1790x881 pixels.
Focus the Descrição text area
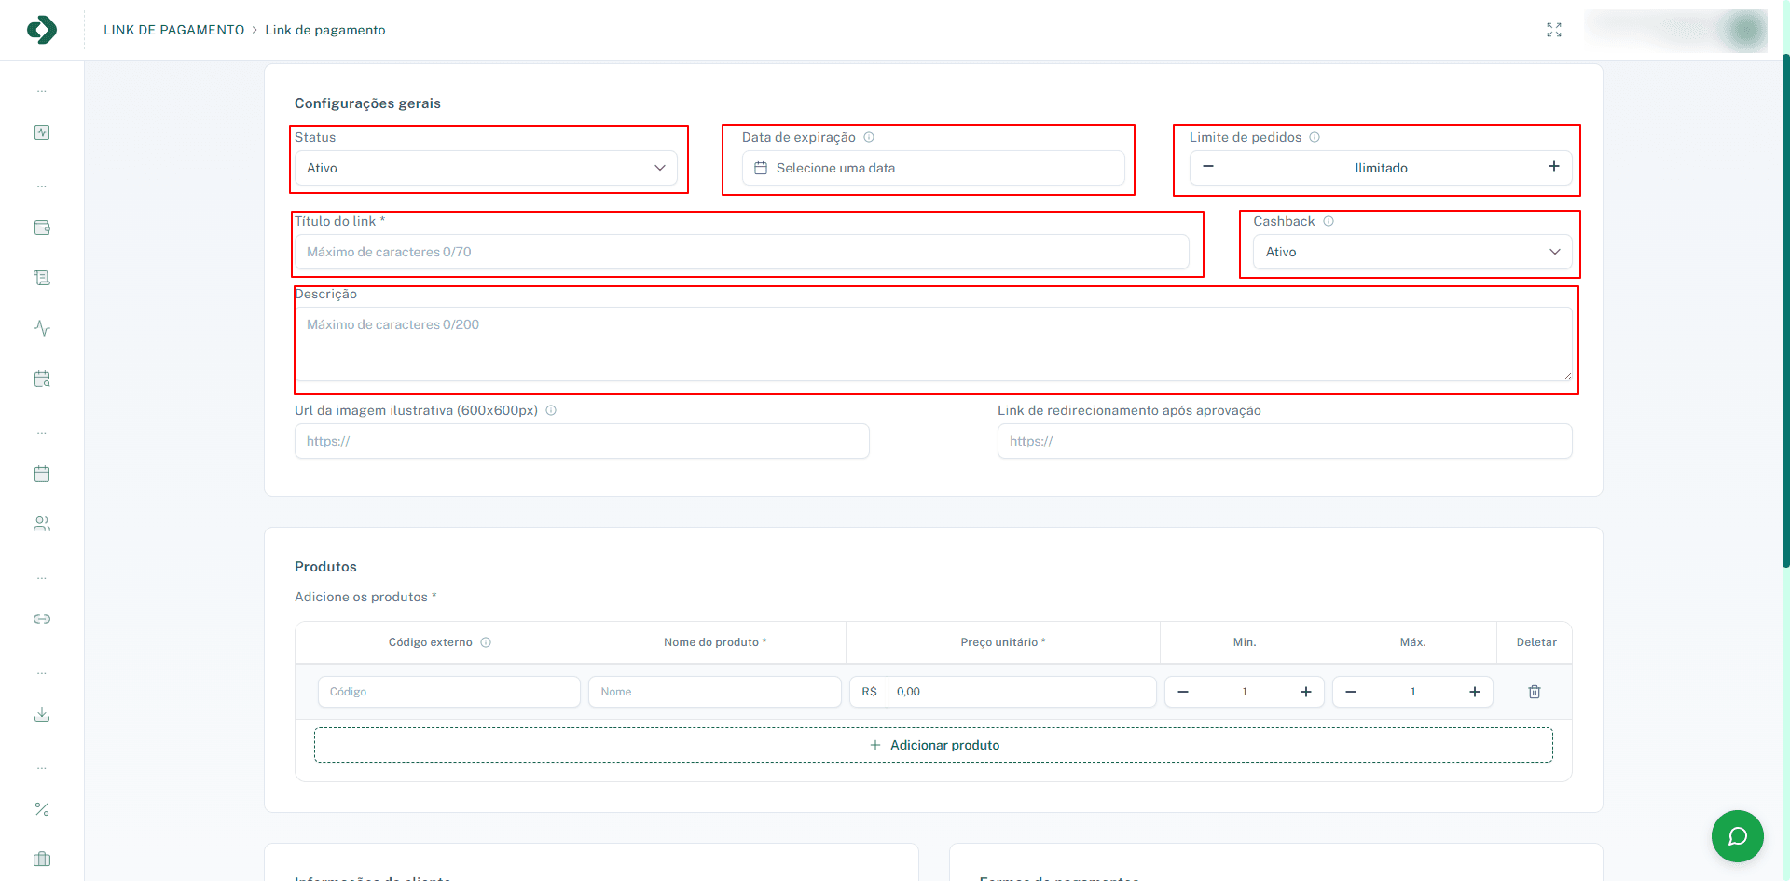(933, 343)
